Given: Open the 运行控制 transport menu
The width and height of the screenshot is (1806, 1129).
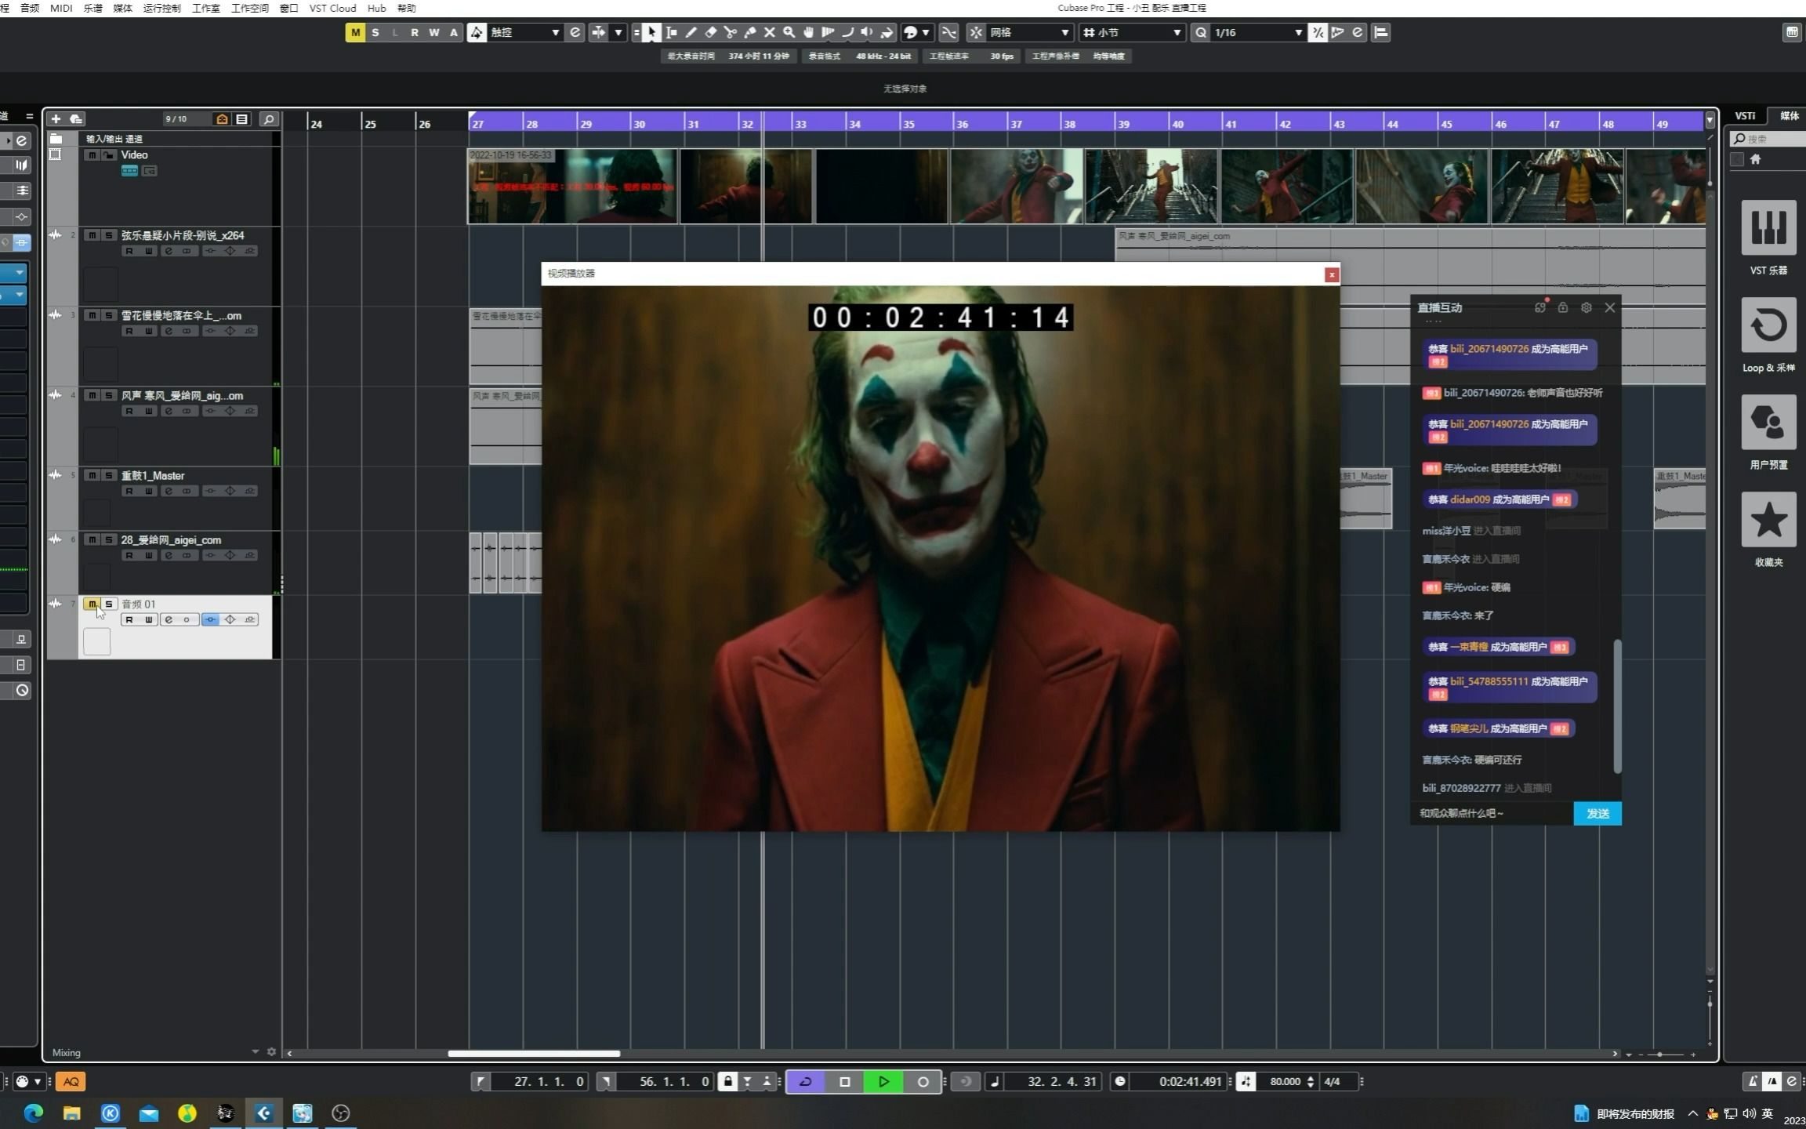Looking at the screenshot, I should point(161,8).
